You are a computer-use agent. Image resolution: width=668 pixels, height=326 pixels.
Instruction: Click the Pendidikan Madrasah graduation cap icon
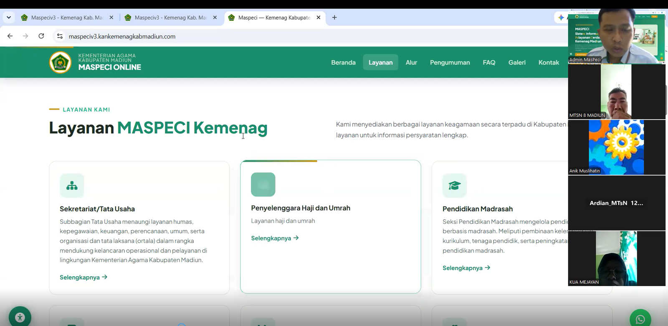455,186
